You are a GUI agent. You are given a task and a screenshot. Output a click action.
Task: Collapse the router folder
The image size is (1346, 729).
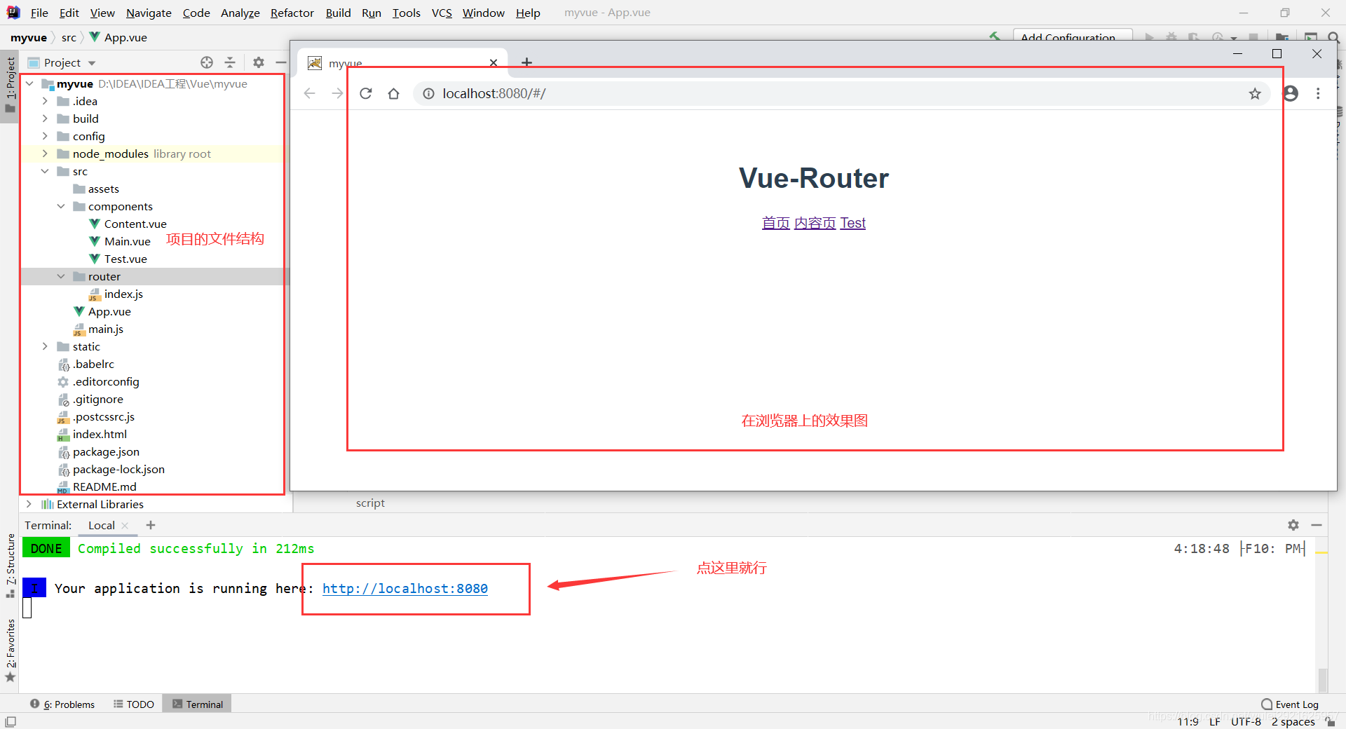click(x=61, y=276)
